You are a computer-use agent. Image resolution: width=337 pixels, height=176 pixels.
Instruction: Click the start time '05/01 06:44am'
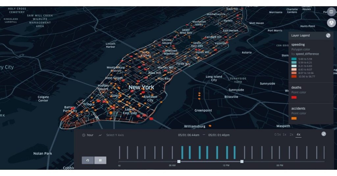pos(189,135)
